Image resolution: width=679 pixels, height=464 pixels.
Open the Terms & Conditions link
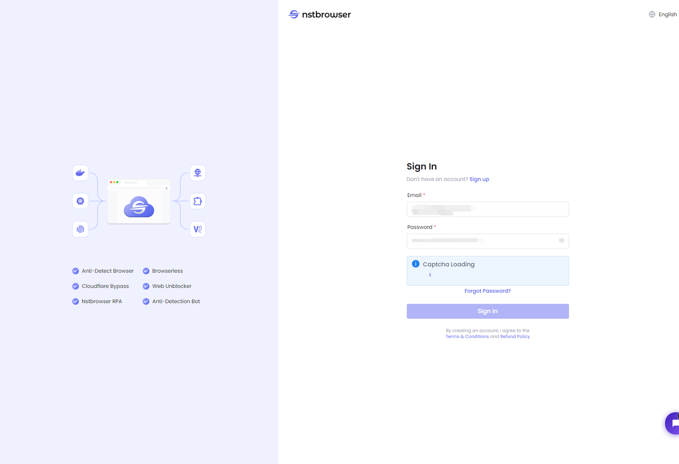(x=467, y=337)
